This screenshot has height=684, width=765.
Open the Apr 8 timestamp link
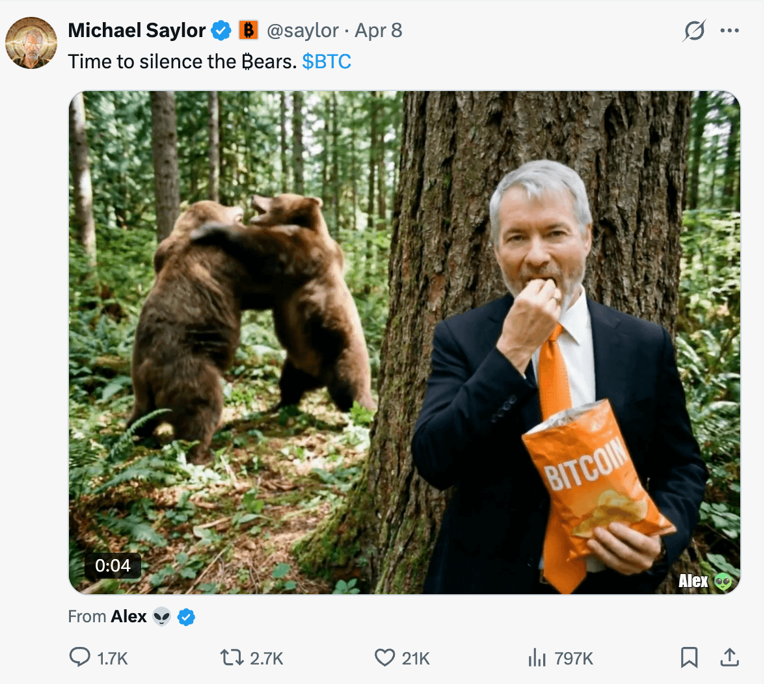[x=379, y=31]
